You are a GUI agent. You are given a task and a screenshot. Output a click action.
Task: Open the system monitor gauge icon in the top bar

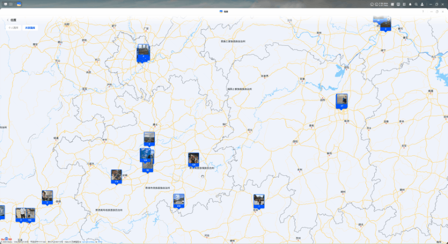(x=372, y=4)
